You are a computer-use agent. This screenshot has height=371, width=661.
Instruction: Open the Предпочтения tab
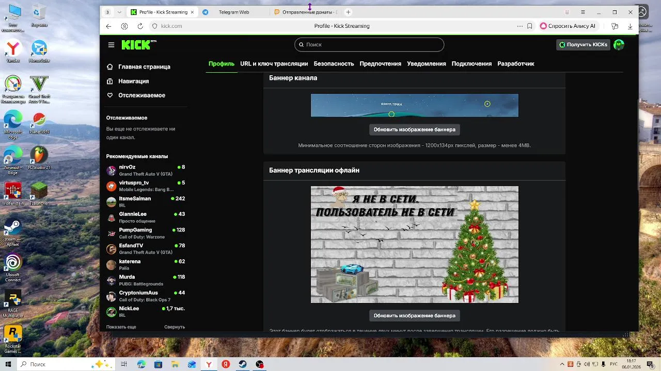(381, 64)
